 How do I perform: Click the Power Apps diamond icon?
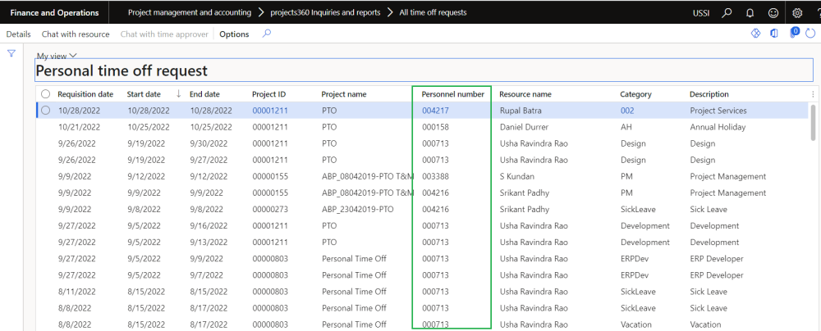click(755, 34)
